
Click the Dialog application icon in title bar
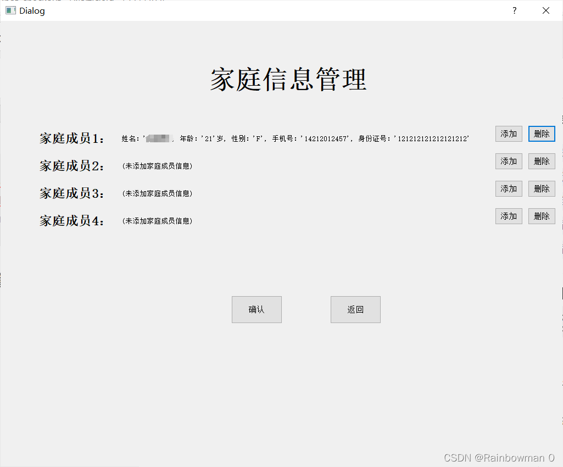coord(10,10)
